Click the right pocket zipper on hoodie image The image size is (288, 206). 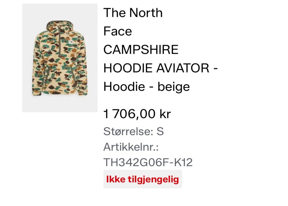(x=72, y=73)
